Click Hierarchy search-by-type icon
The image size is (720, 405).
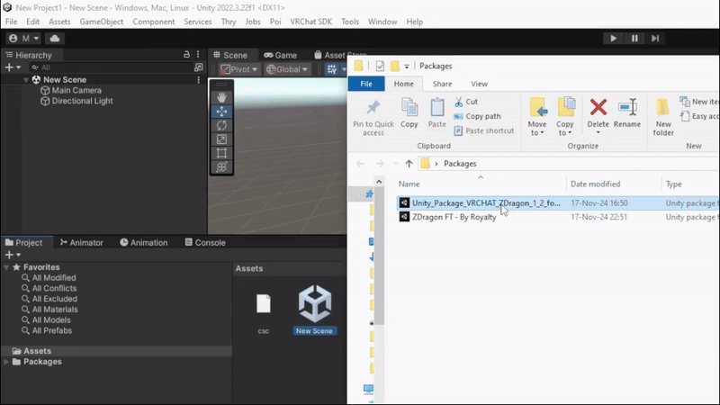pyautogui.click(x=198, y=67)
